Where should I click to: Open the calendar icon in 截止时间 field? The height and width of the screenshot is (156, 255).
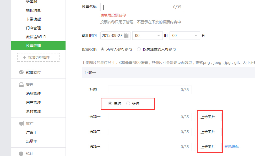(x=126, y=36)
